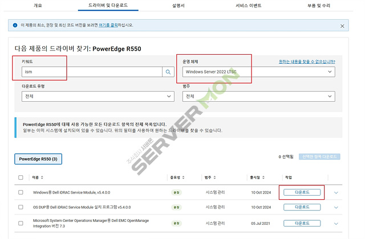Expand details for Windows용 iDRAC Service Module row

(336, 192)
